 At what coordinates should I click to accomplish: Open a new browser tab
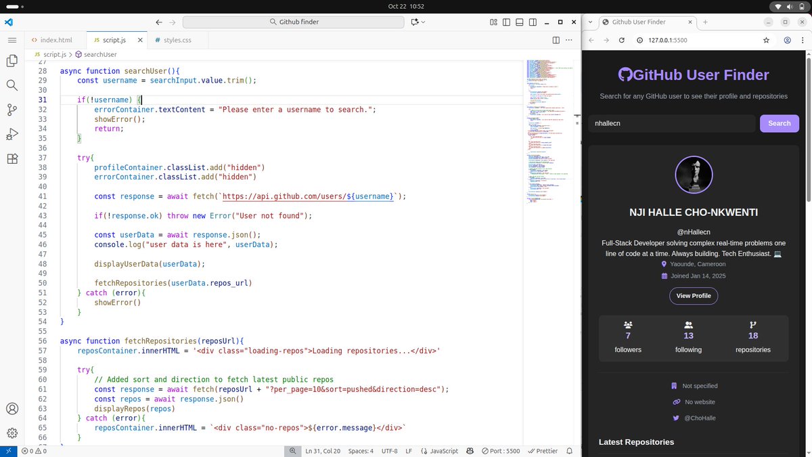point(705,22)
